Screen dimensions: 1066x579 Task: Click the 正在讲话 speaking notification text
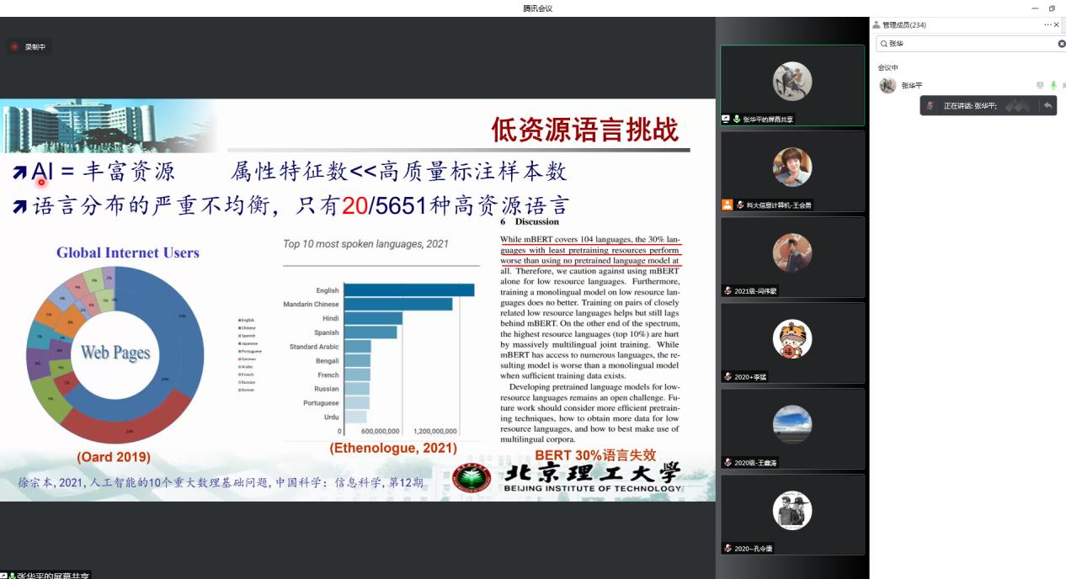[x=970, y=106]
